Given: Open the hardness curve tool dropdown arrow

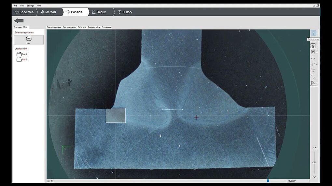Looking at the screenshot, I should (317, 84).
